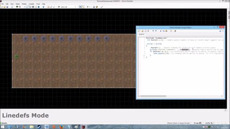
Task: Click the ZDoom Hexen format status label
Action: [x=178, y=123]
